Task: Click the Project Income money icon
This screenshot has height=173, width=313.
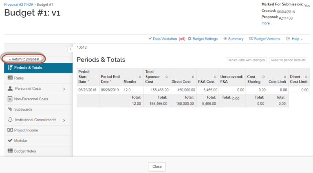Action: click(x=11, y=130)
